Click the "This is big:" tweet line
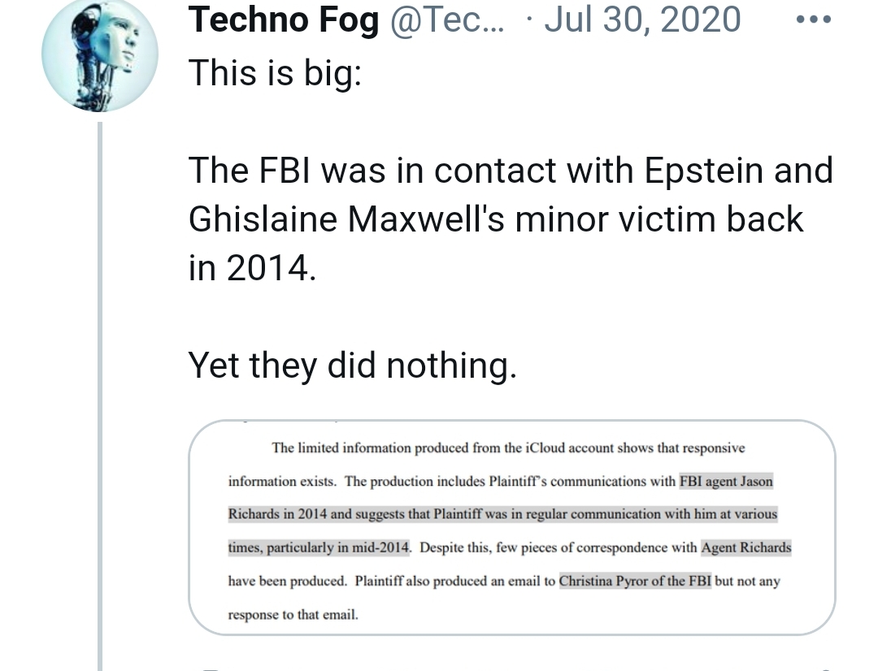This screenshot has height=671, width=878. click(275, 73)
